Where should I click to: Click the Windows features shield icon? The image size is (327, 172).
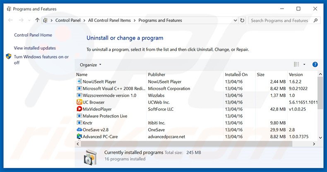pyautogui.click(x=9, y=56)
